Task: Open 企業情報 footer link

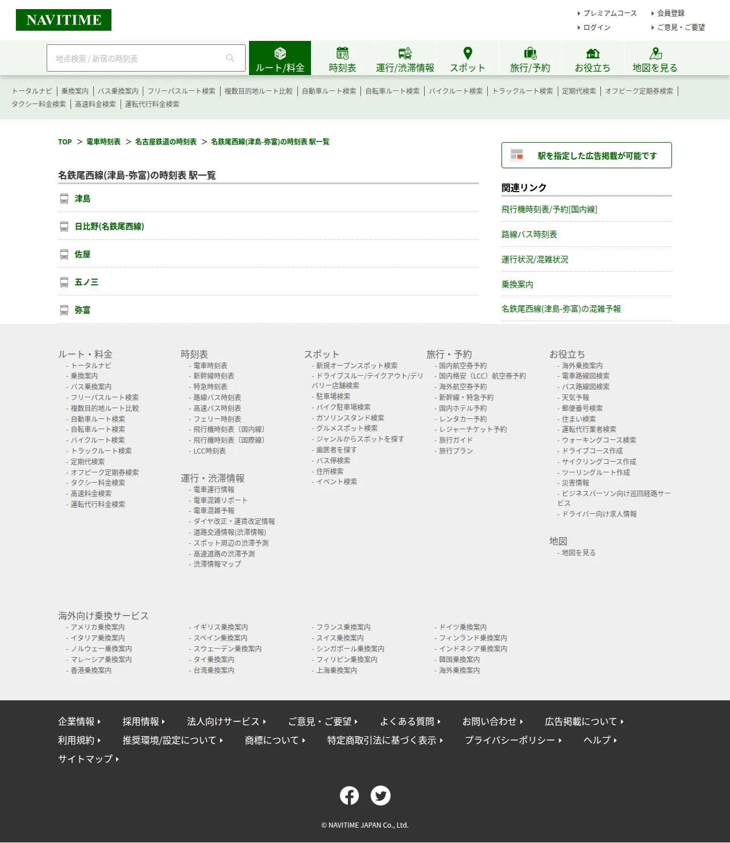Action: 79,721
